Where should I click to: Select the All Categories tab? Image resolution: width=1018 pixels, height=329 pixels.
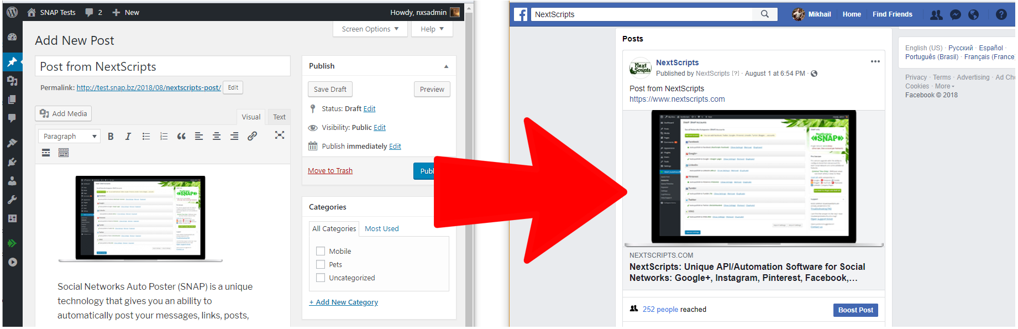[x=334, y=228]
